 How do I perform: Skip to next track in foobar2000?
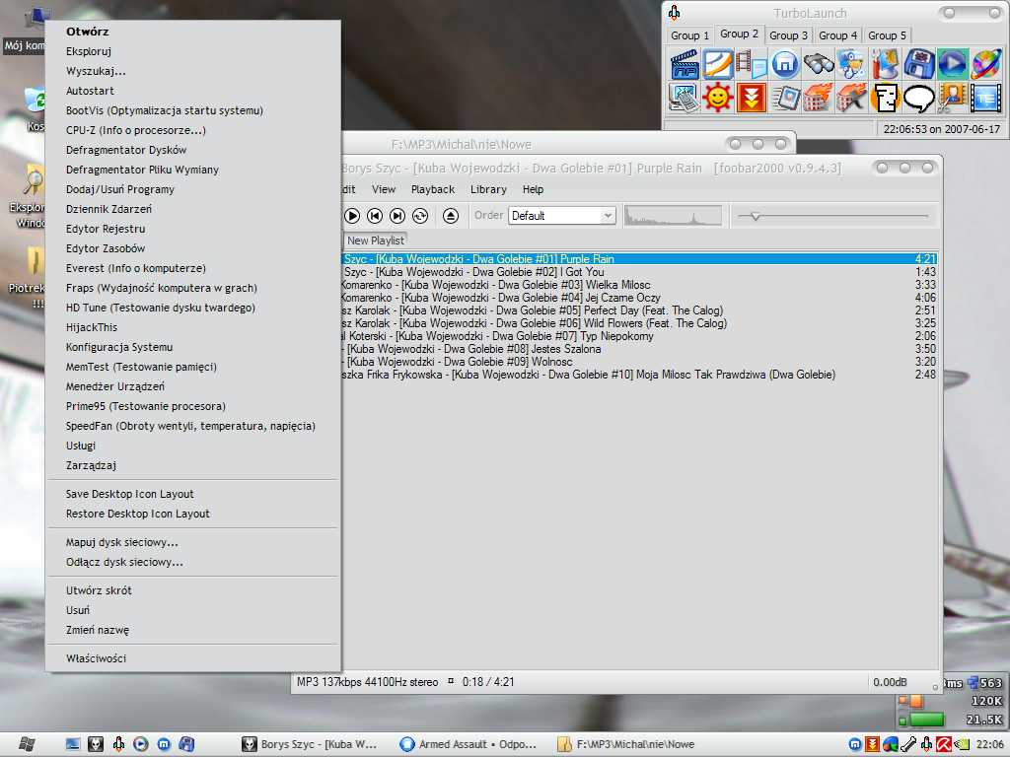click(397, 216)
